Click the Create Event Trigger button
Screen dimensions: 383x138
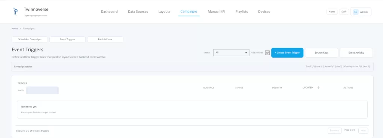pyautogui.click(x=287, y=52)
